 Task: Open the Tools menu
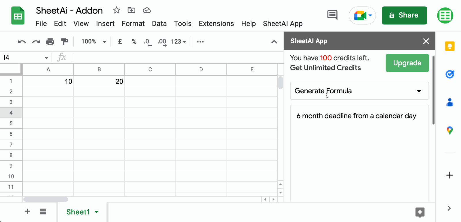point(183,24)
